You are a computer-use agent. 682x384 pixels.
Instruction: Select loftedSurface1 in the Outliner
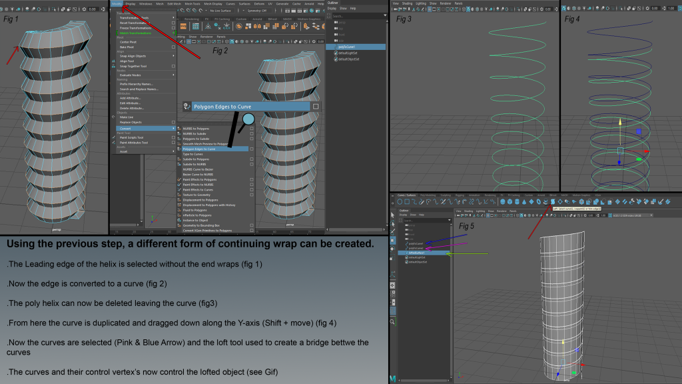click(418, 253)
